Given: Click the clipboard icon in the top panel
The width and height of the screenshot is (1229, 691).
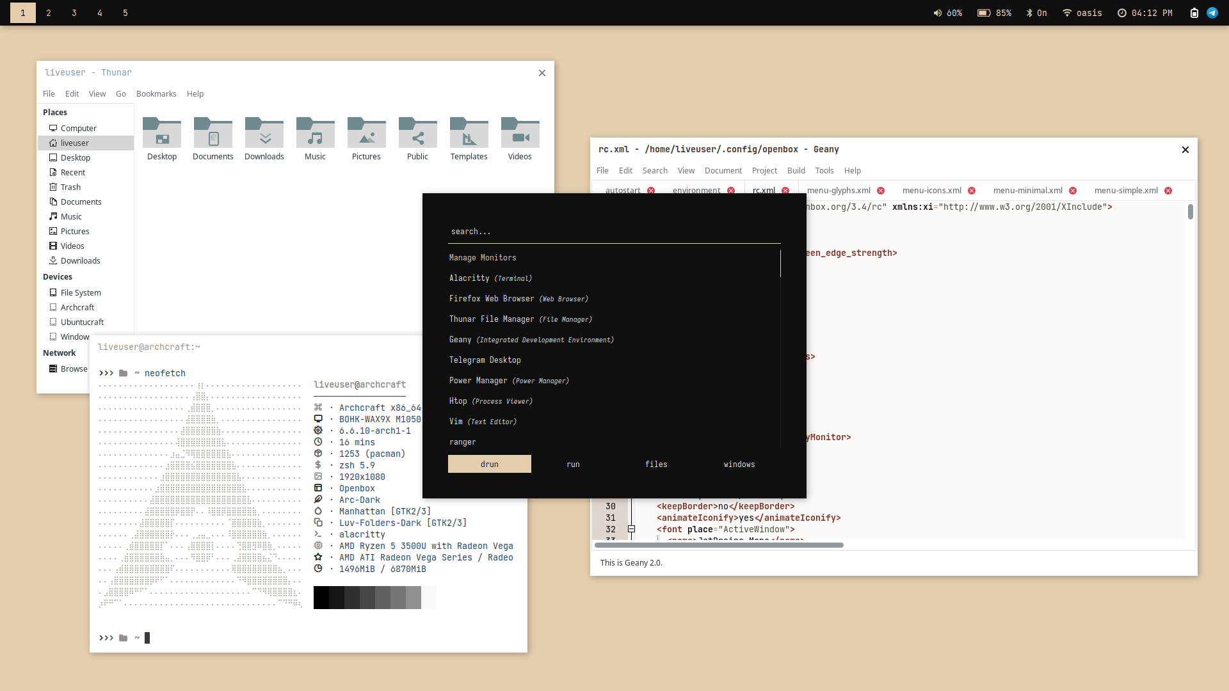Looking at the screenshot, I should pos(1194,13).
